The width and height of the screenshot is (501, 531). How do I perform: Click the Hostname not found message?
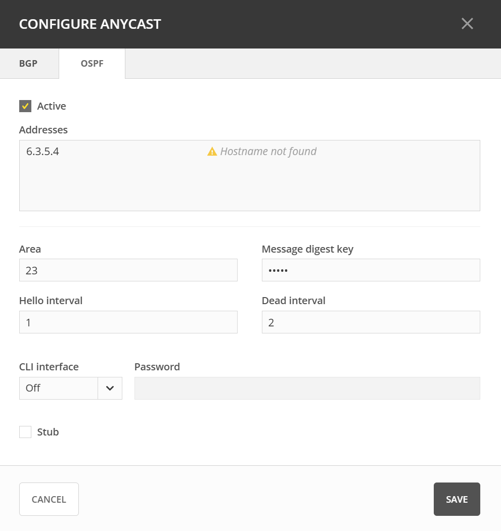268,152
